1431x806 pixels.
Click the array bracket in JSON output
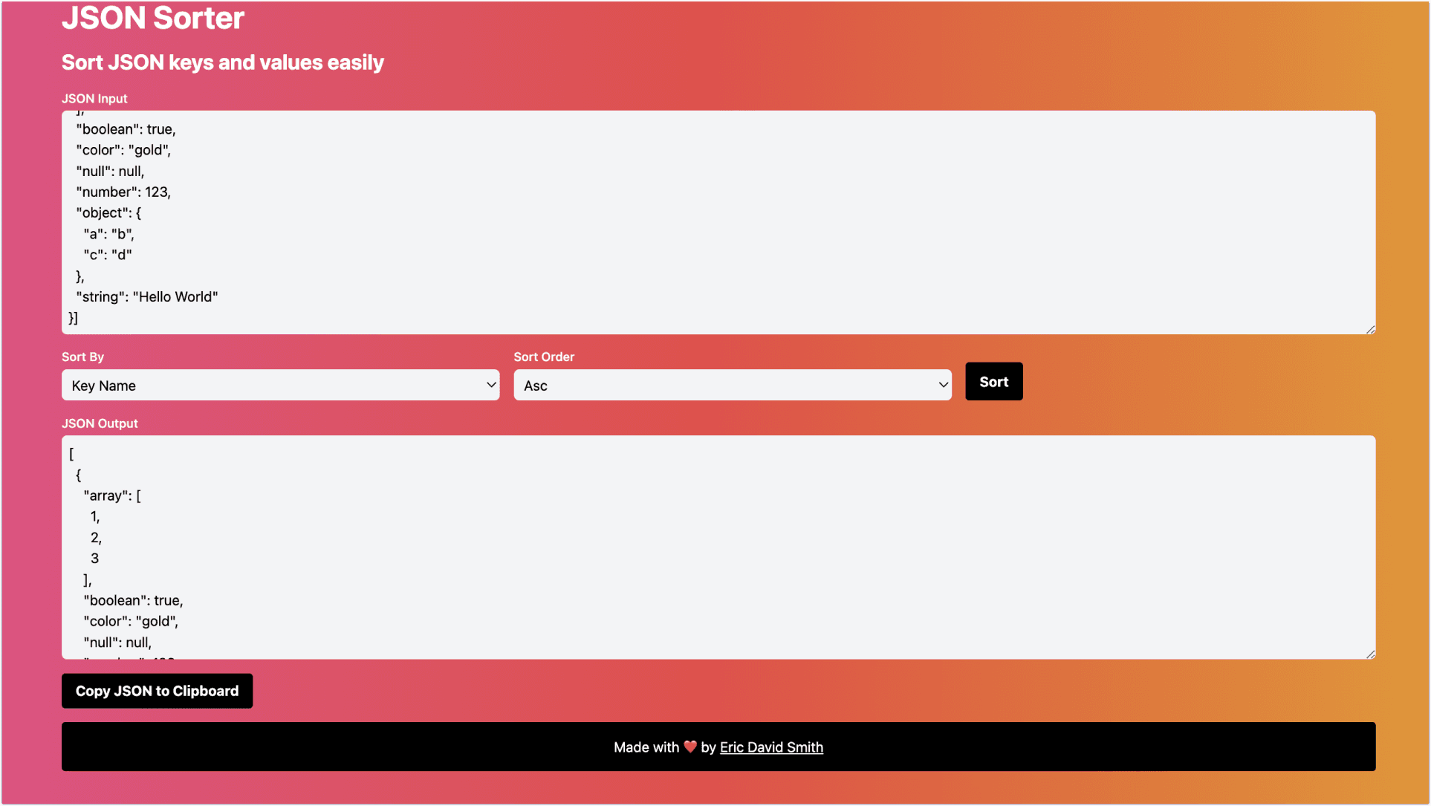[x=71, y=452]
